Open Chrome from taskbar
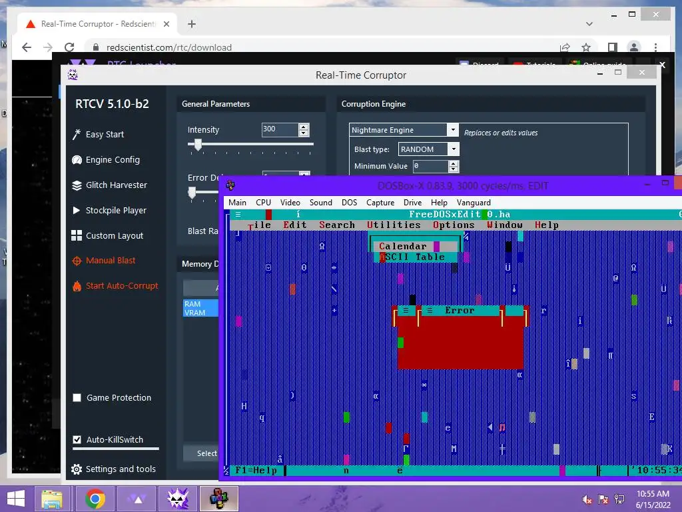Screen dimensions: 682x512 (95, 499)
